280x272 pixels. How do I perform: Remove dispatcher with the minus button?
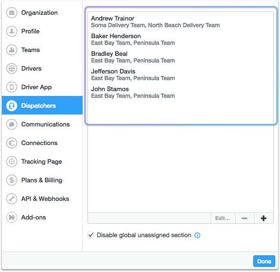pos(245,218)
